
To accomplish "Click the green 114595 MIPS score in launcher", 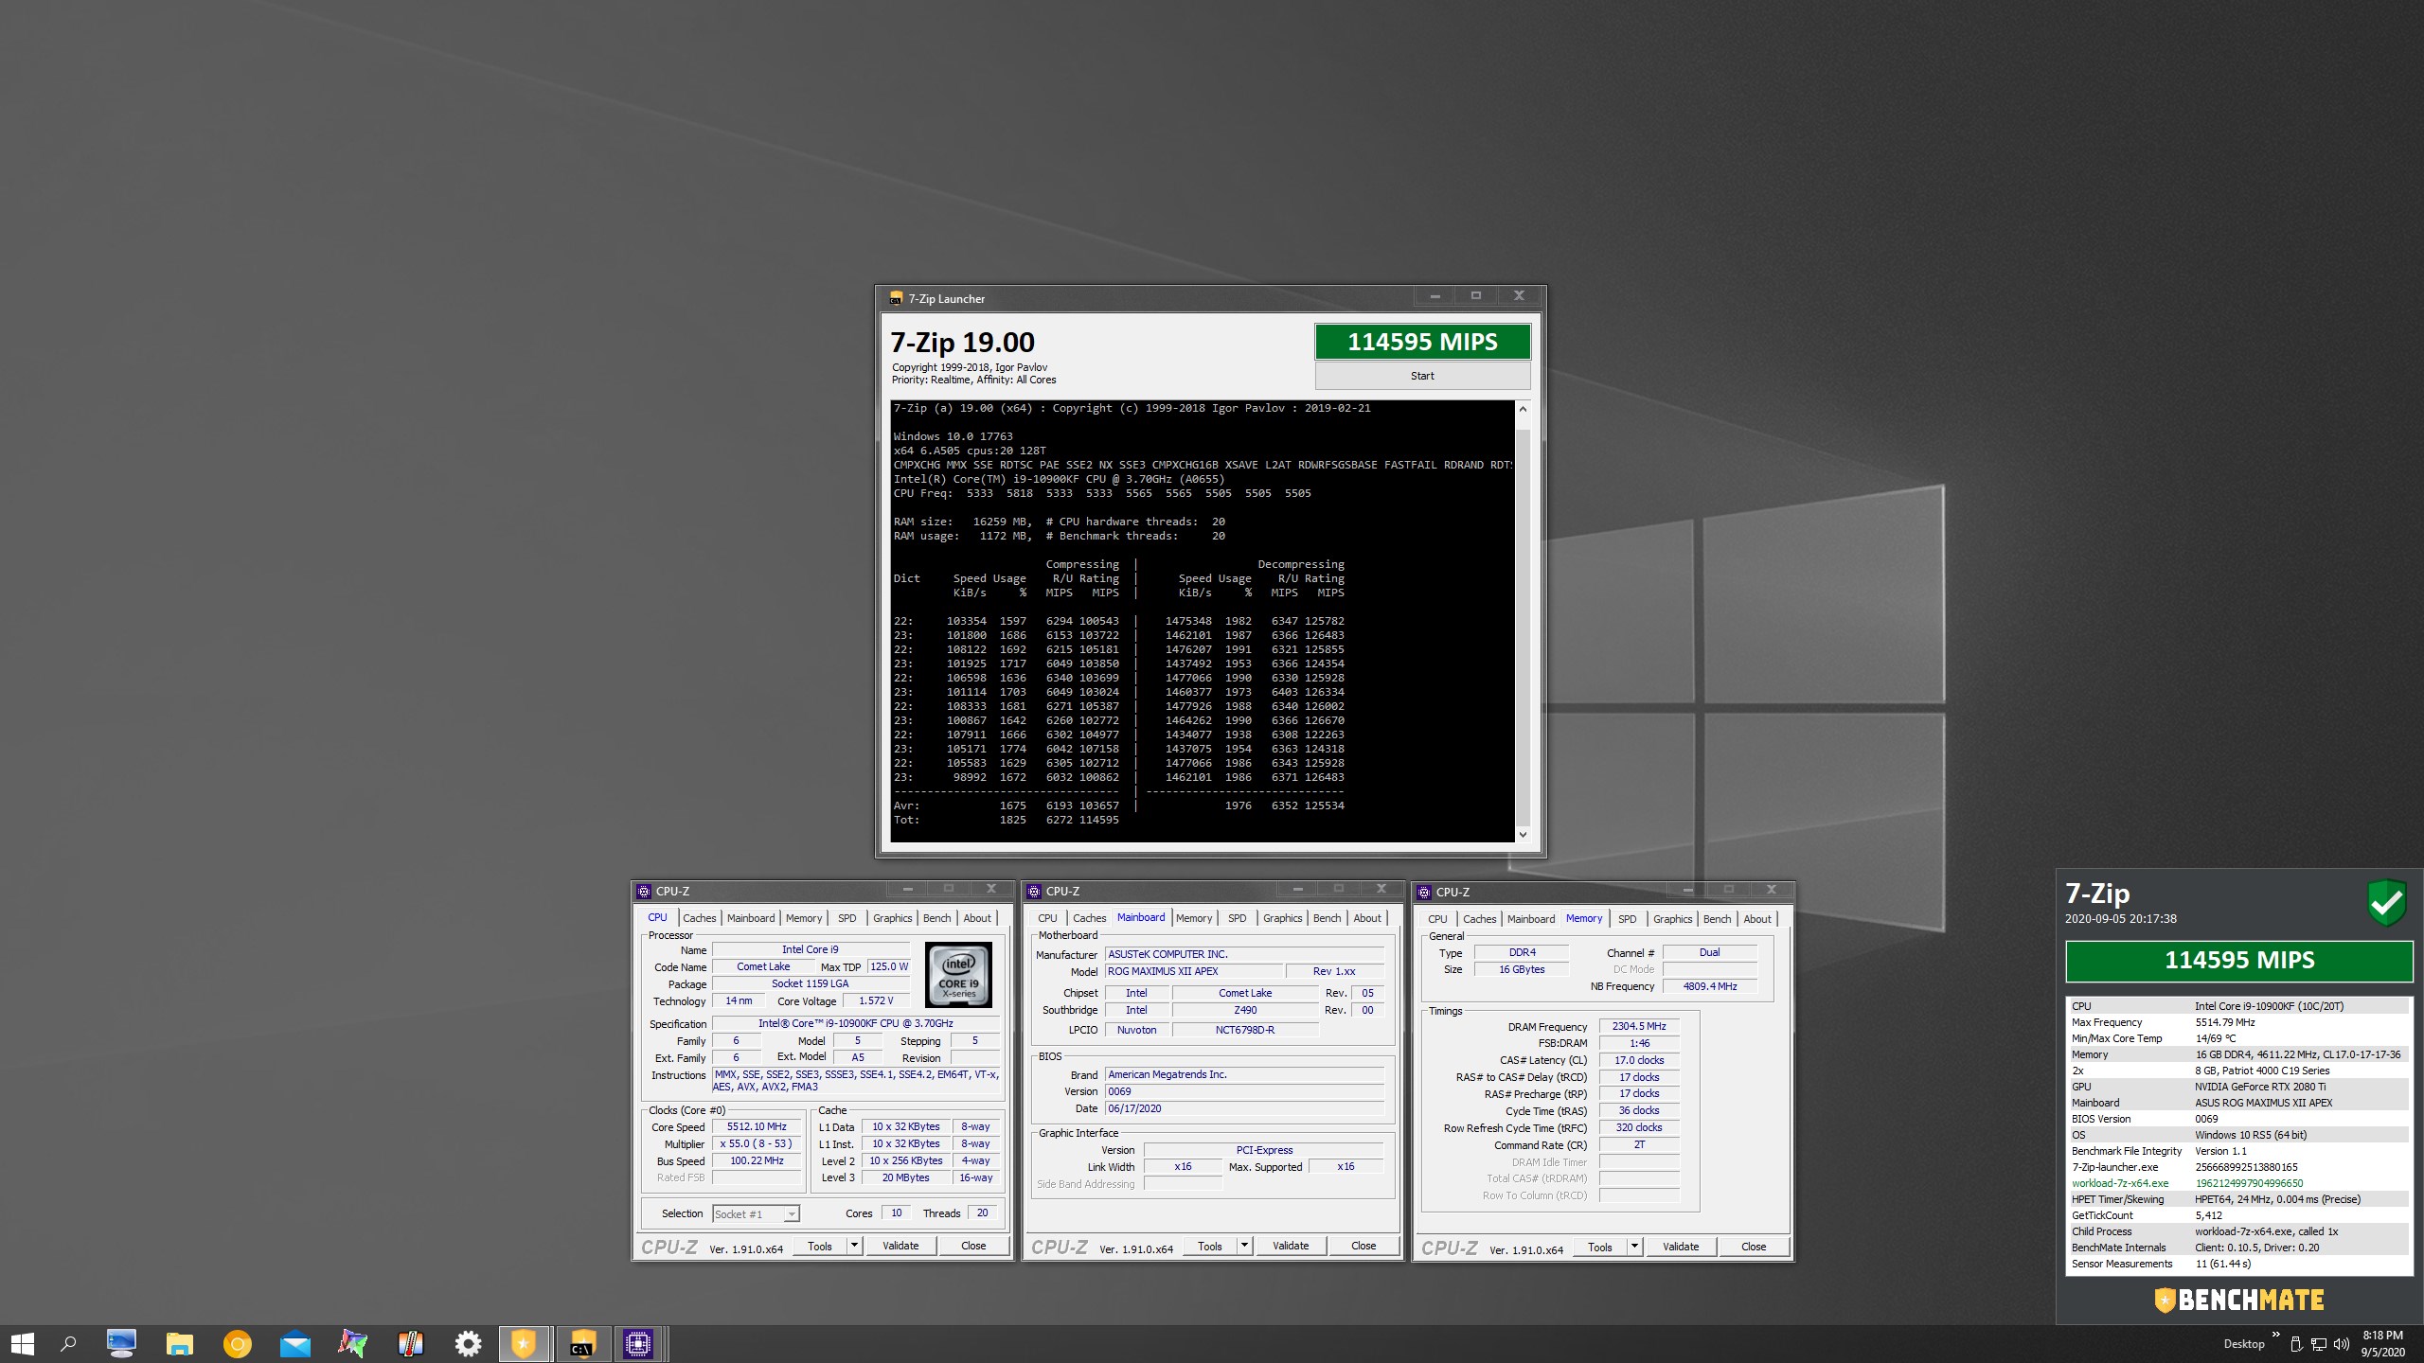I will point(1422,342).
